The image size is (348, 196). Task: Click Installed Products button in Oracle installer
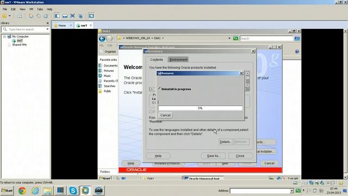tap(168, 164)
